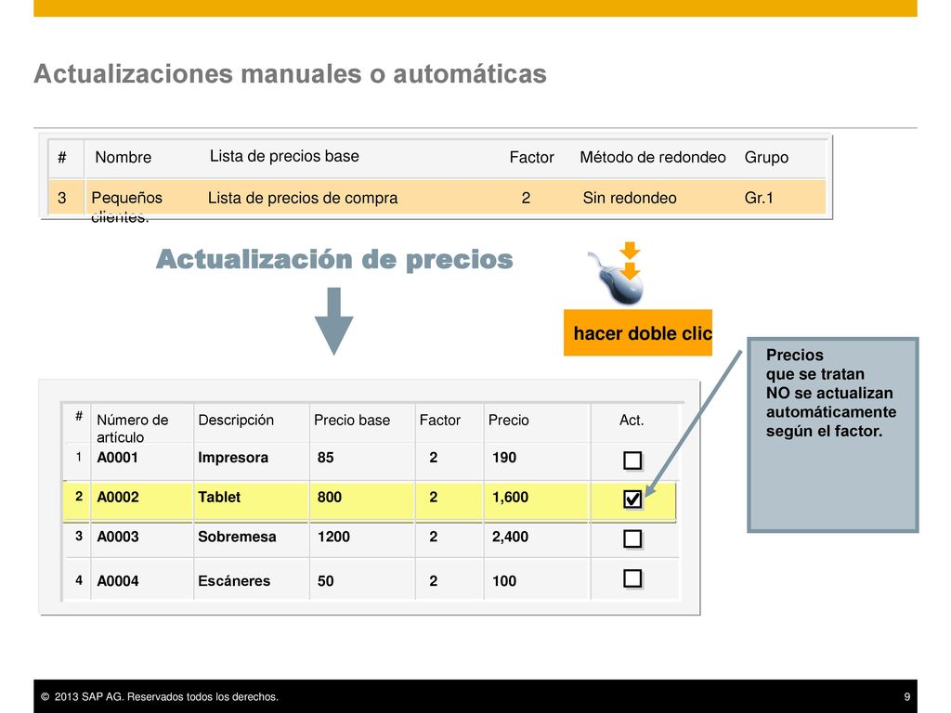Click the slide title 'Actualizaciones manuales o automáticas'
The height and width of the screenshot is (713, 951).
click(x=290, y=74)
